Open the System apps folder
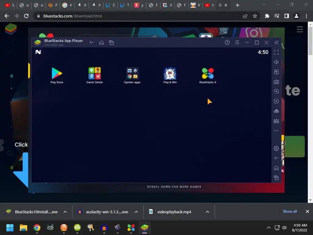 click(132, 75)
